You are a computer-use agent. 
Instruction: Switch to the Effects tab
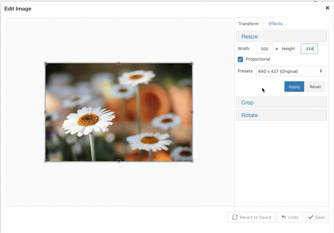tap(275, 24)
